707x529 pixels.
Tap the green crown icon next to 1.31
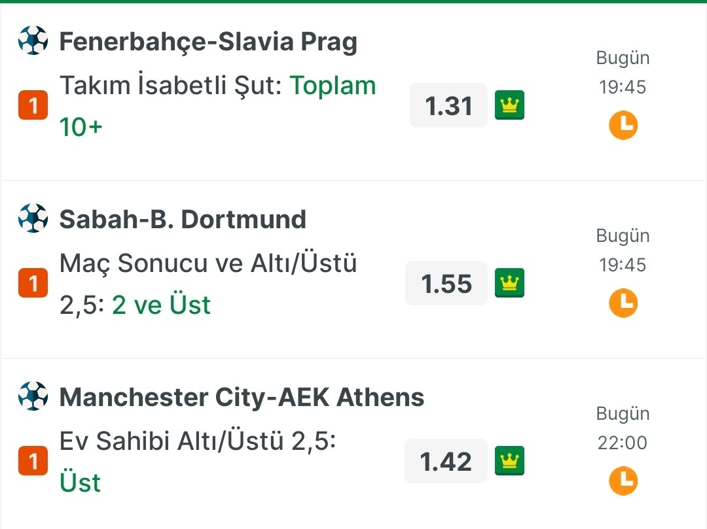pyautogui.click(x=509, y=105)
